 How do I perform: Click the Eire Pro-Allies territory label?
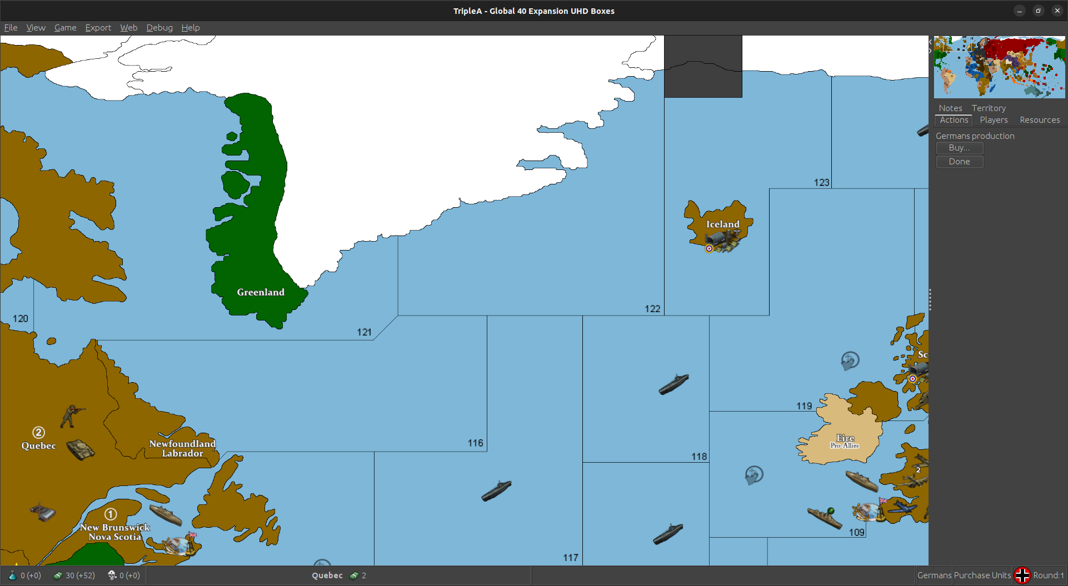845,441
